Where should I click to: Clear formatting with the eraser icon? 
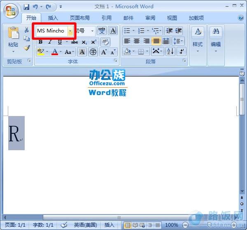tap(105, 42)
